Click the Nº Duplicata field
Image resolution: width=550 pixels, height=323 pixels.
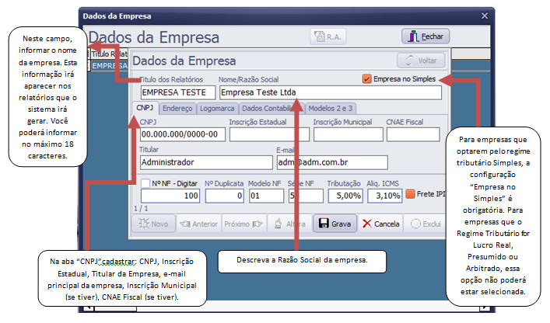pos(225,196)
